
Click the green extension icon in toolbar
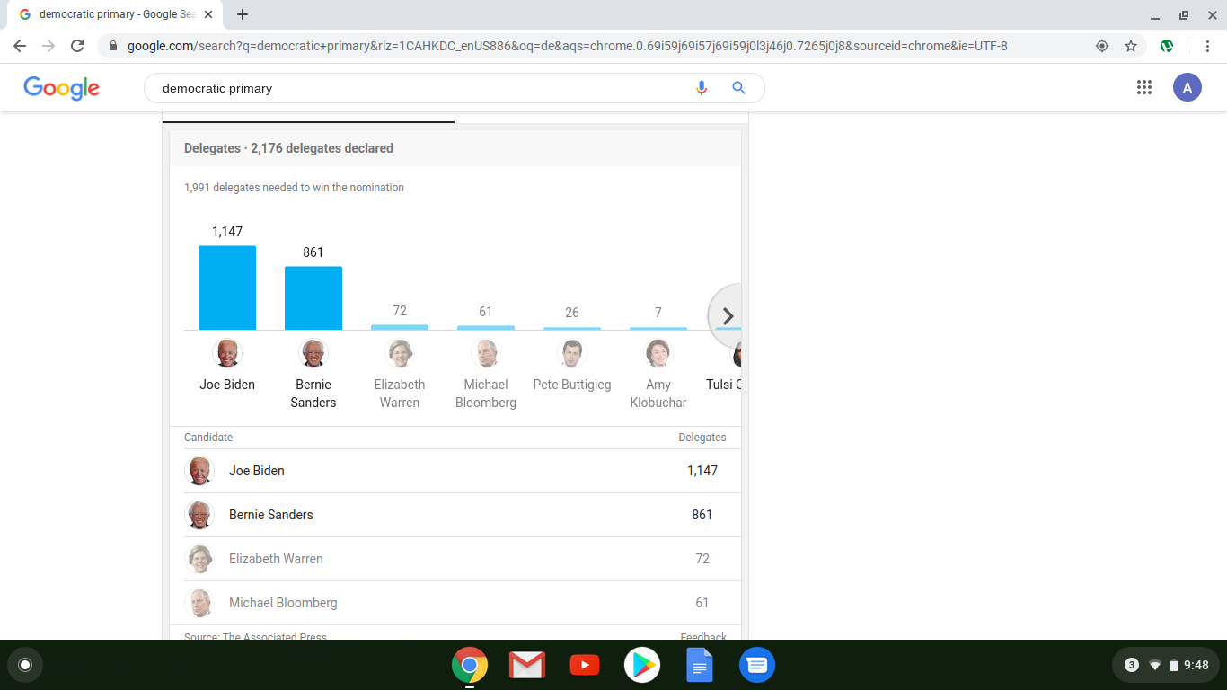pos(1167,46)
